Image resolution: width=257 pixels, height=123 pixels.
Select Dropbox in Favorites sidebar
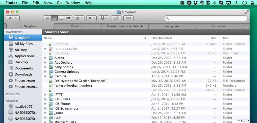point(23,38)
